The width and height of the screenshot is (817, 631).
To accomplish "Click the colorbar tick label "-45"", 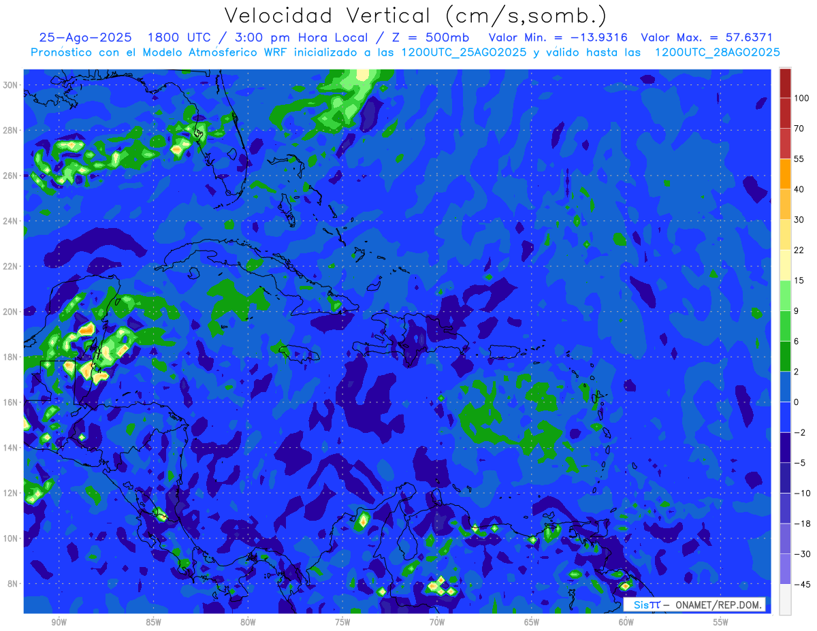I will pos(801,584).
